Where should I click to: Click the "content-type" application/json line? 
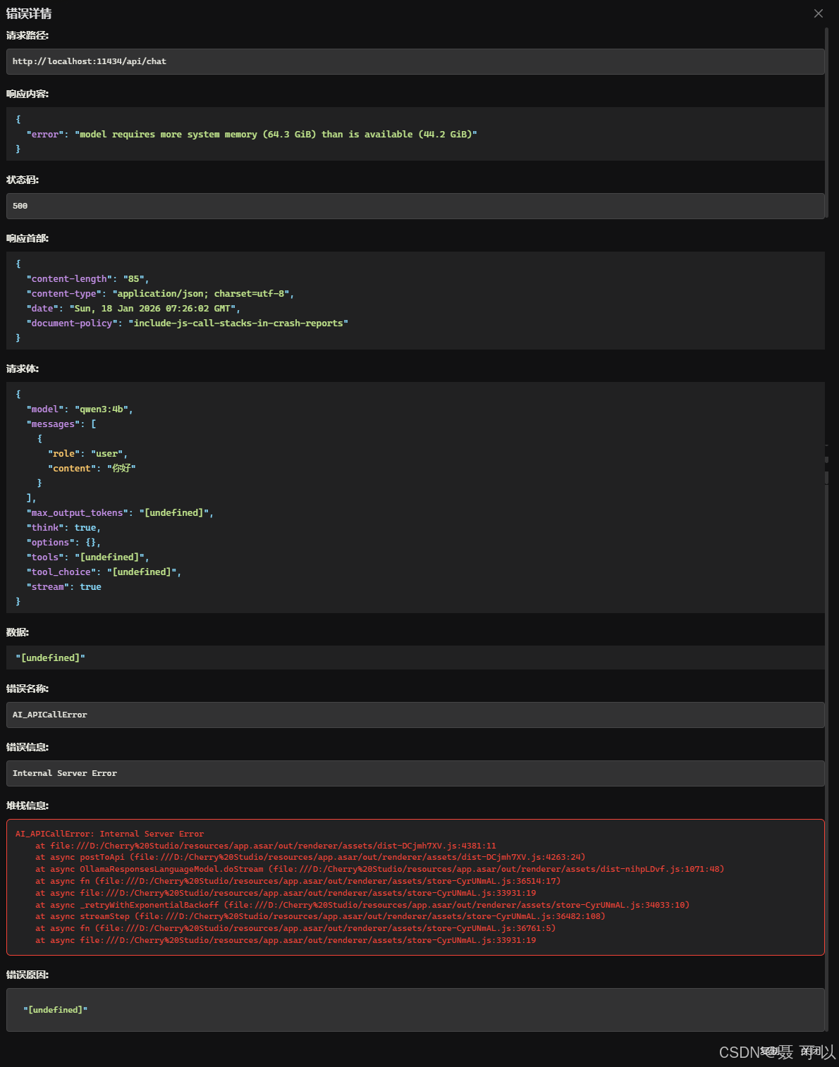pos(160,294)
